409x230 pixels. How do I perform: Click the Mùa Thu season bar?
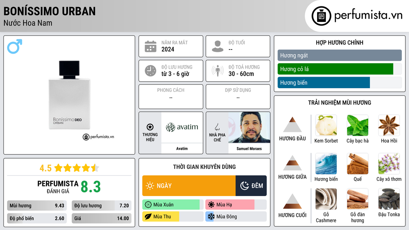173,216
